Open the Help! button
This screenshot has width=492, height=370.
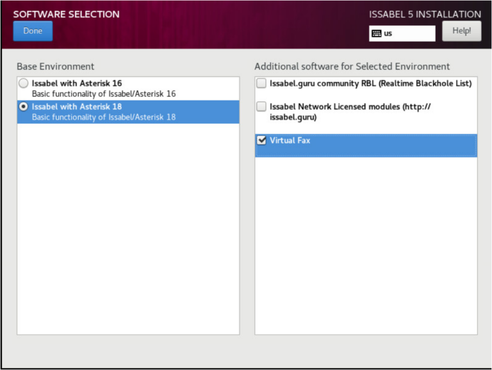pyautogui.click(x=461, y=31)
